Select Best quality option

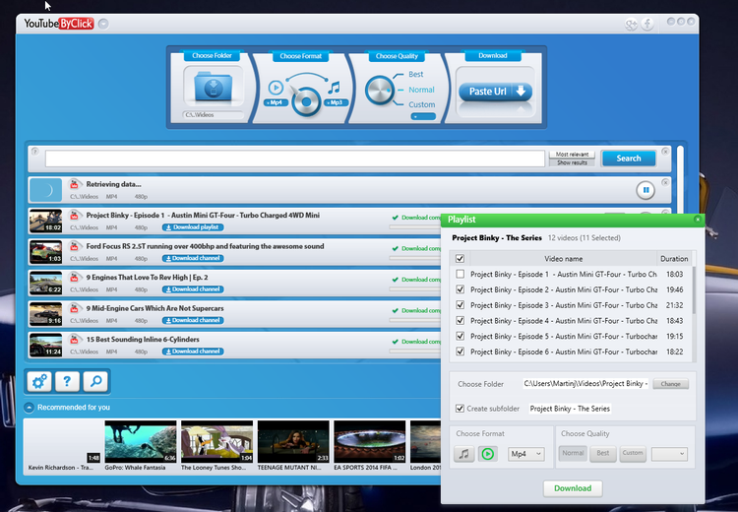coord(415,75)
